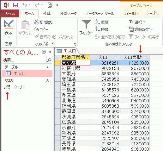The image size is (163, 151).
Task: Sort descending with 降順
Action: click(102, 29)
